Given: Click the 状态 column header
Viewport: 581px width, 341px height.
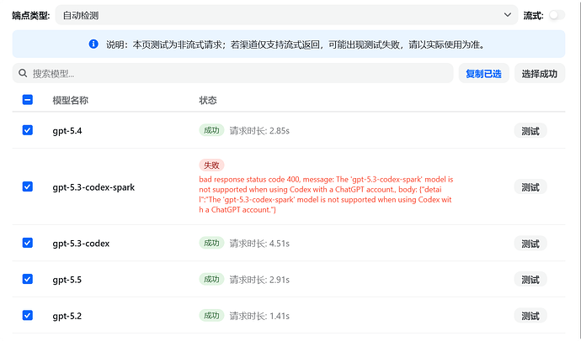Looking at the screenshot, I should (x=208, y=100).
